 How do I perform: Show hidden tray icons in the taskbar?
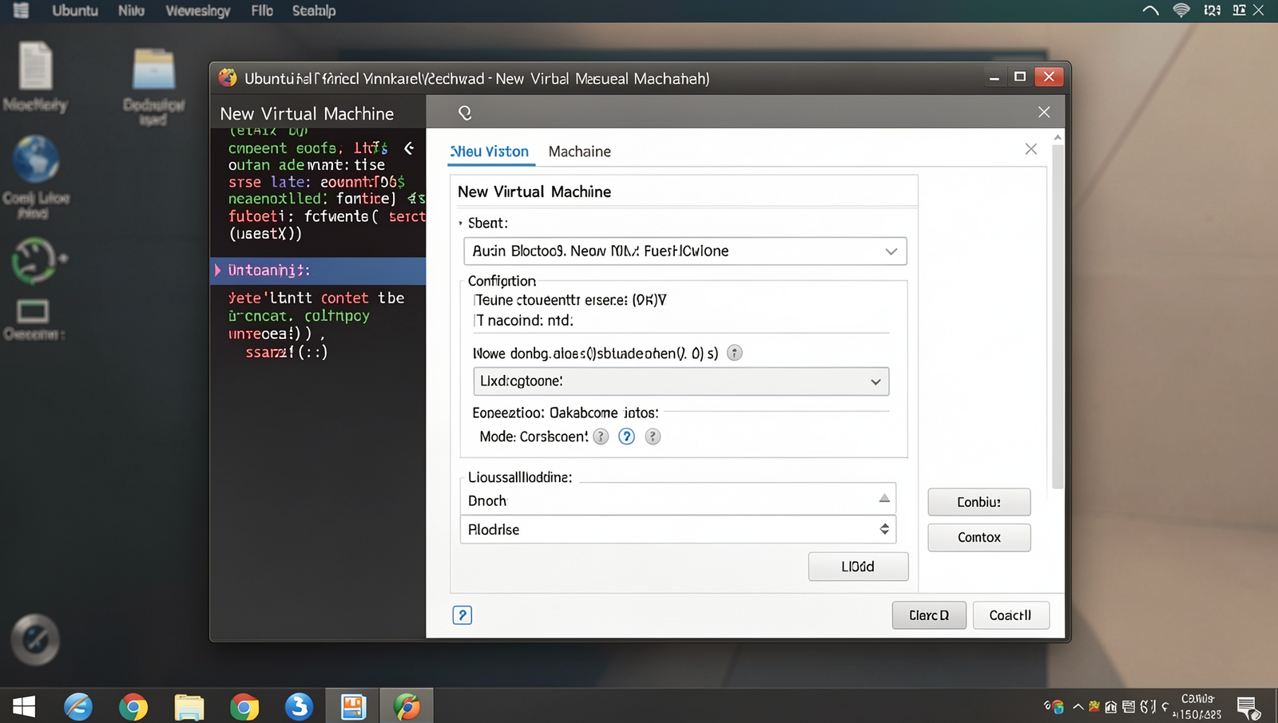pos(1078,706)
